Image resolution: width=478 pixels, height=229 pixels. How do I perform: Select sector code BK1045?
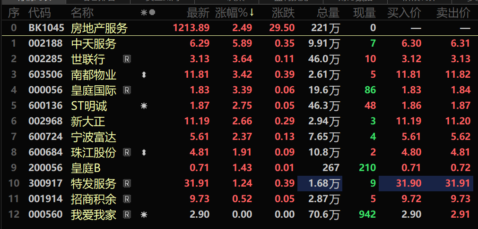point(46,28)
